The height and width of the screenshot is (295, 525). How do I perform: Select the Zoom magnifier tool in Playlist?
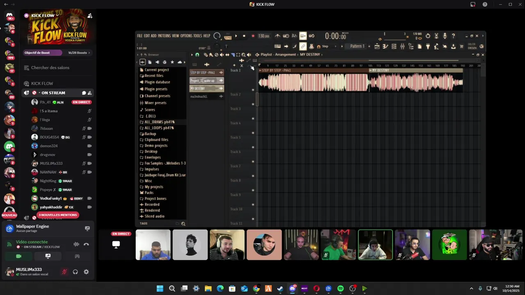[x=244, y=54]
